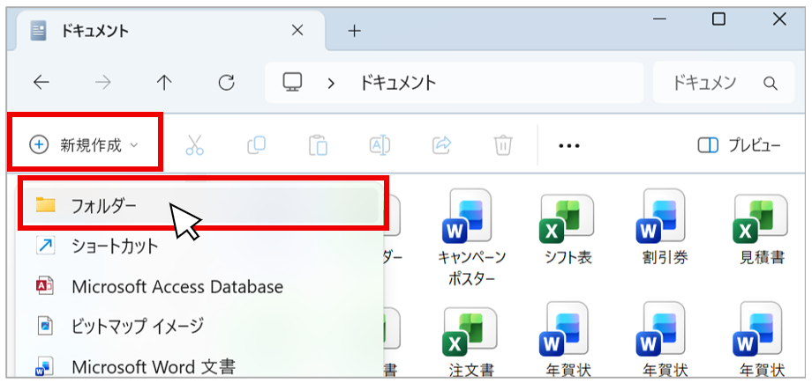
Task: Open the 新規作成 dropdown menu
Action: coord(85,145)
